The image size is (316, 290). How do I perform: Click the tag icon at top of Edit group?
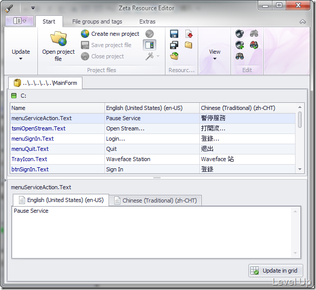[x=240, y=34]
